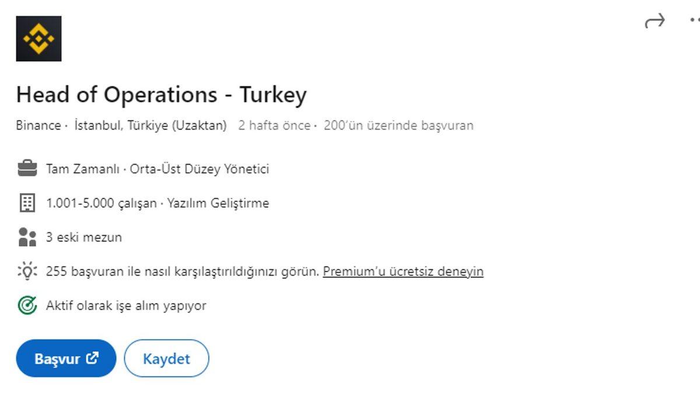Click the share arrow icon
The width and height of the screenshot is (700, 394).
656,19
